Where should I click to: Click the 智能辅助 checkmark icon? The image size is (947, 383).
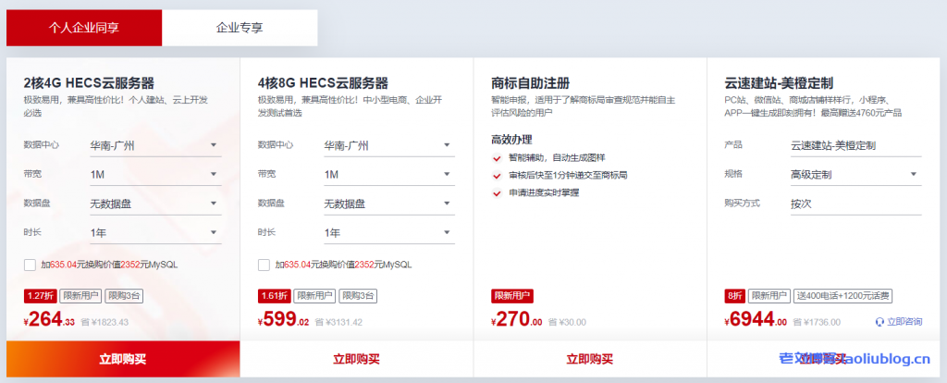tap(498, 158)
